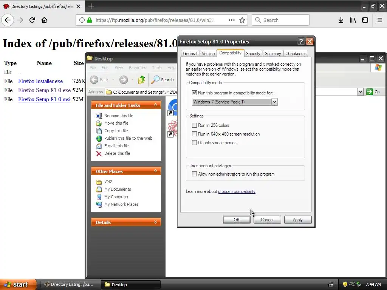Toggle Run this program in compatibility mode
This screenshot has width=387, height=290.
point(195,93)
